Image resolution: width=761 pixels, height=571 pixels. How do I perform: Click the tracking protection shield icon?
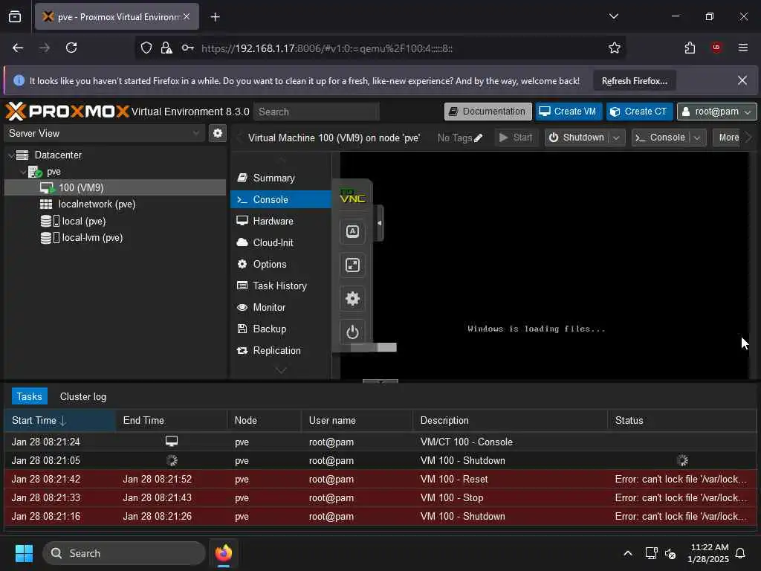click(x=146, y=48)
